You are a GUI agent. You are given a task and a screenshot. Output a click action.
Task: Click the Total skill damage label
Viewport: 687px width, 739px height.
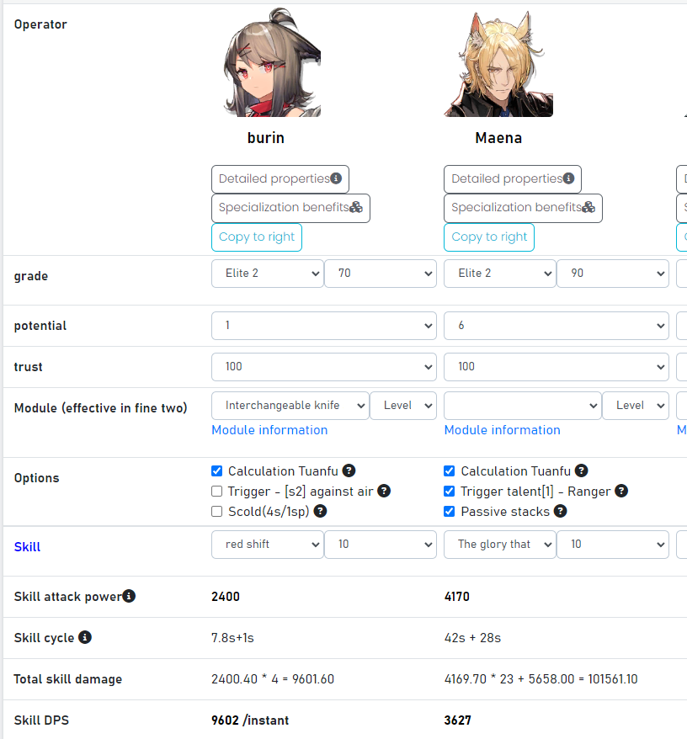click(x=68, y=679)
